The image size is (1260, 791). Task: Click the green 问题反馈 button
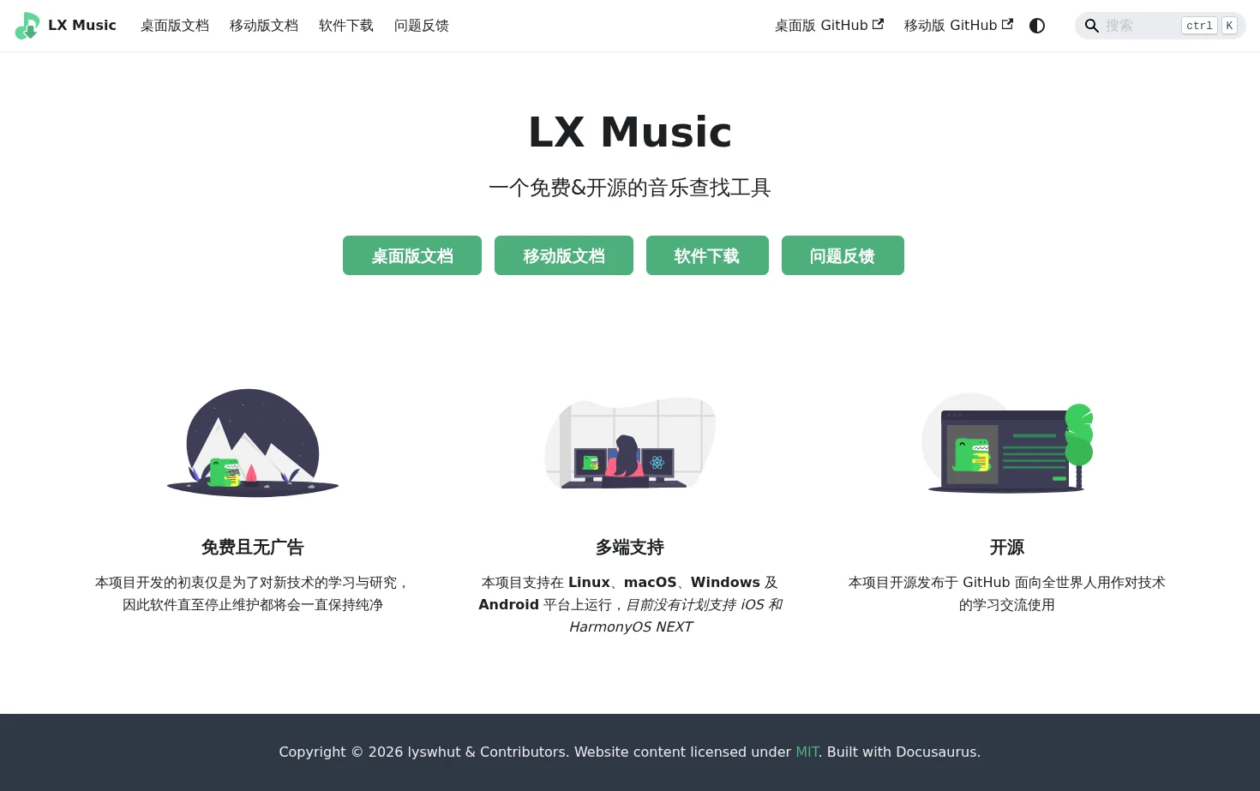tap(843, 255)
